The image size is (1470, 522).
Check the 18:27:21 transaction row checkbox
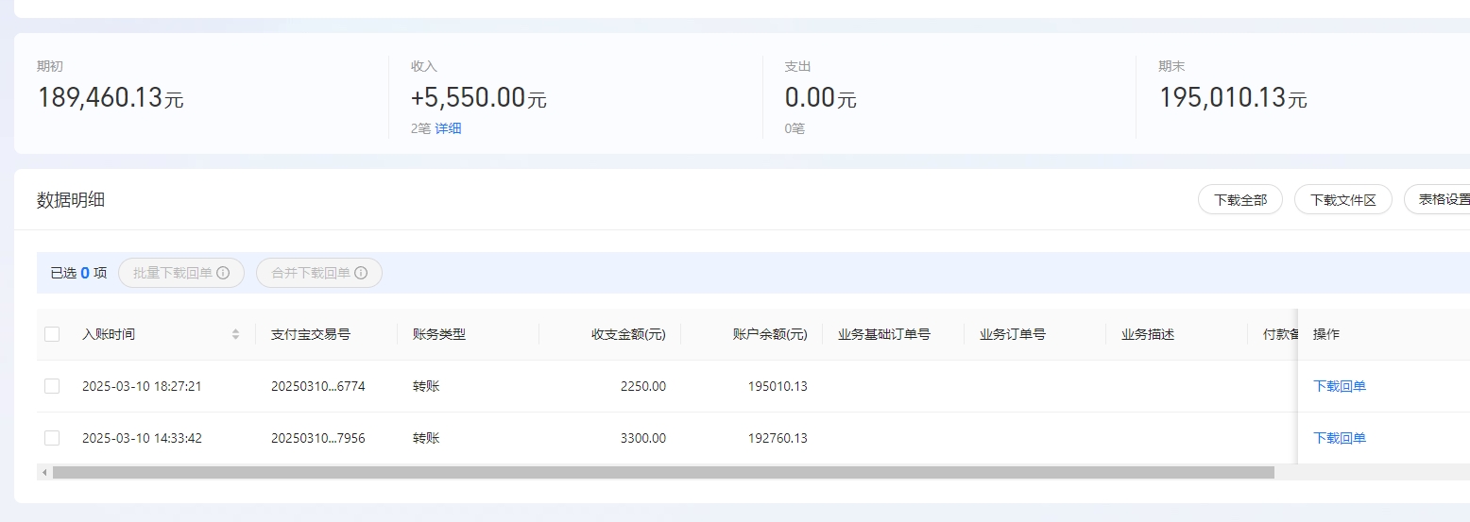coord(52,386)
